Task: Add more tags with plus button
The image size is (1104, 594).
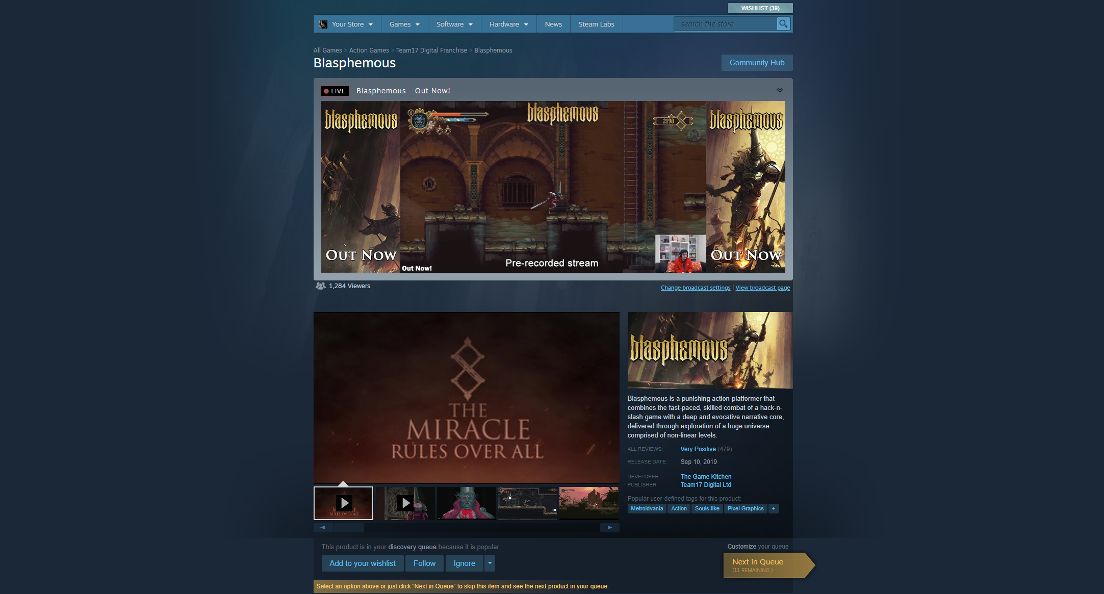Action: 774,509
